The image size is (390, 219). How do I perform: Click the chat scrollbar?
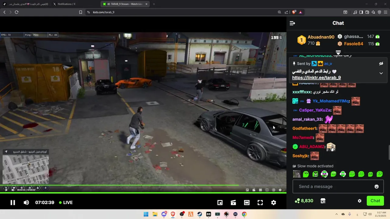(389, 152)
